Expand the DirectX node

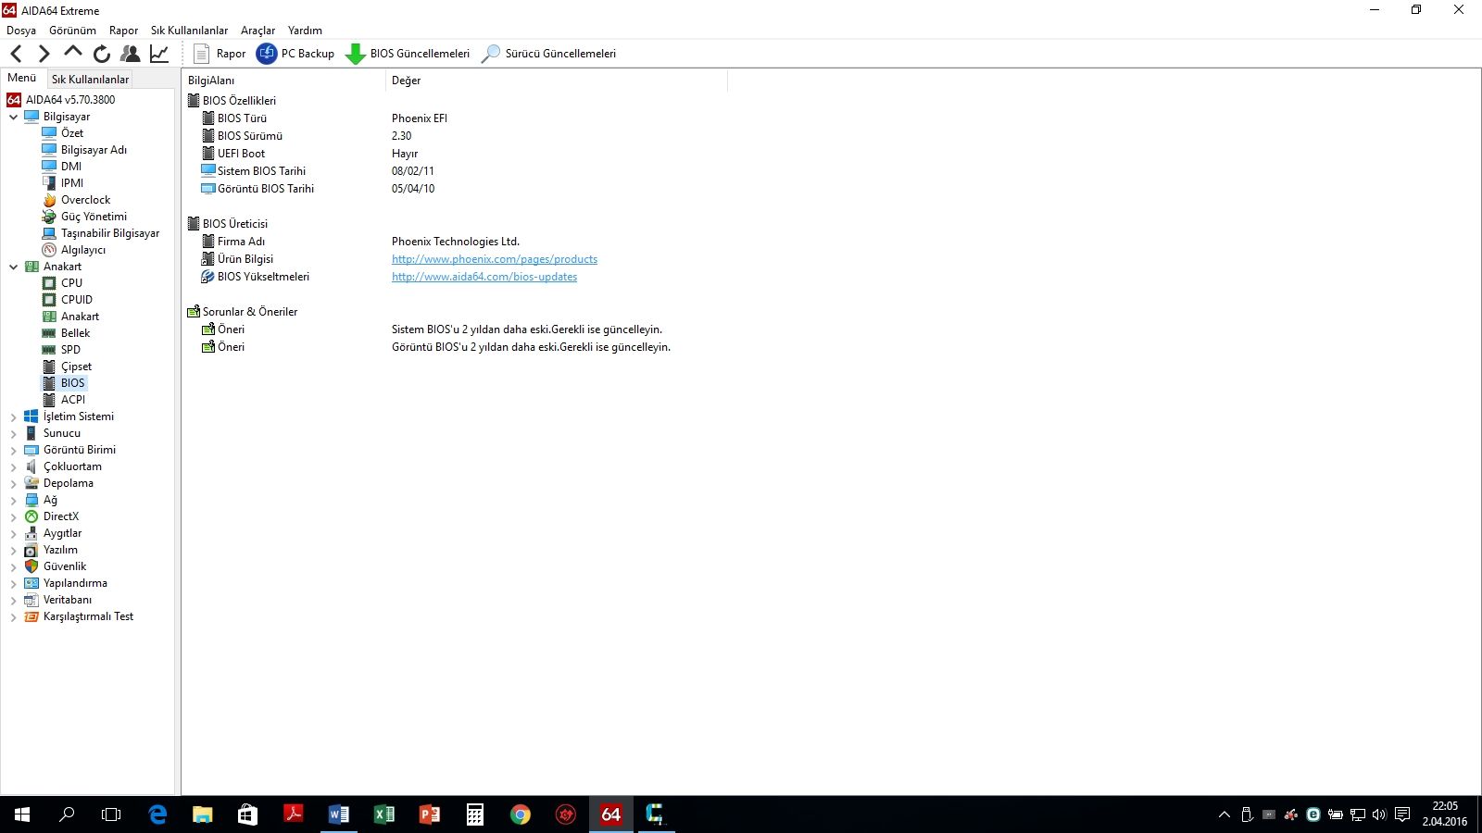(x=13, y=516)
